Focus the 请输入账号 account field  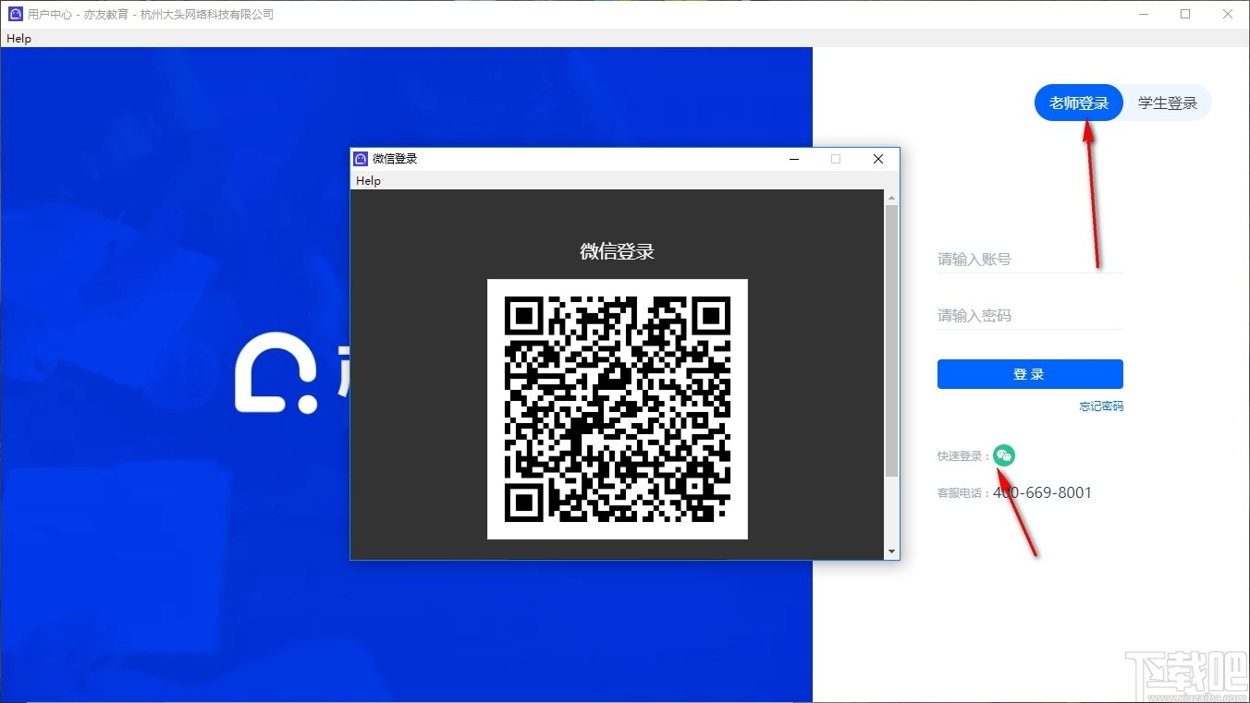tap(1030, 260)
